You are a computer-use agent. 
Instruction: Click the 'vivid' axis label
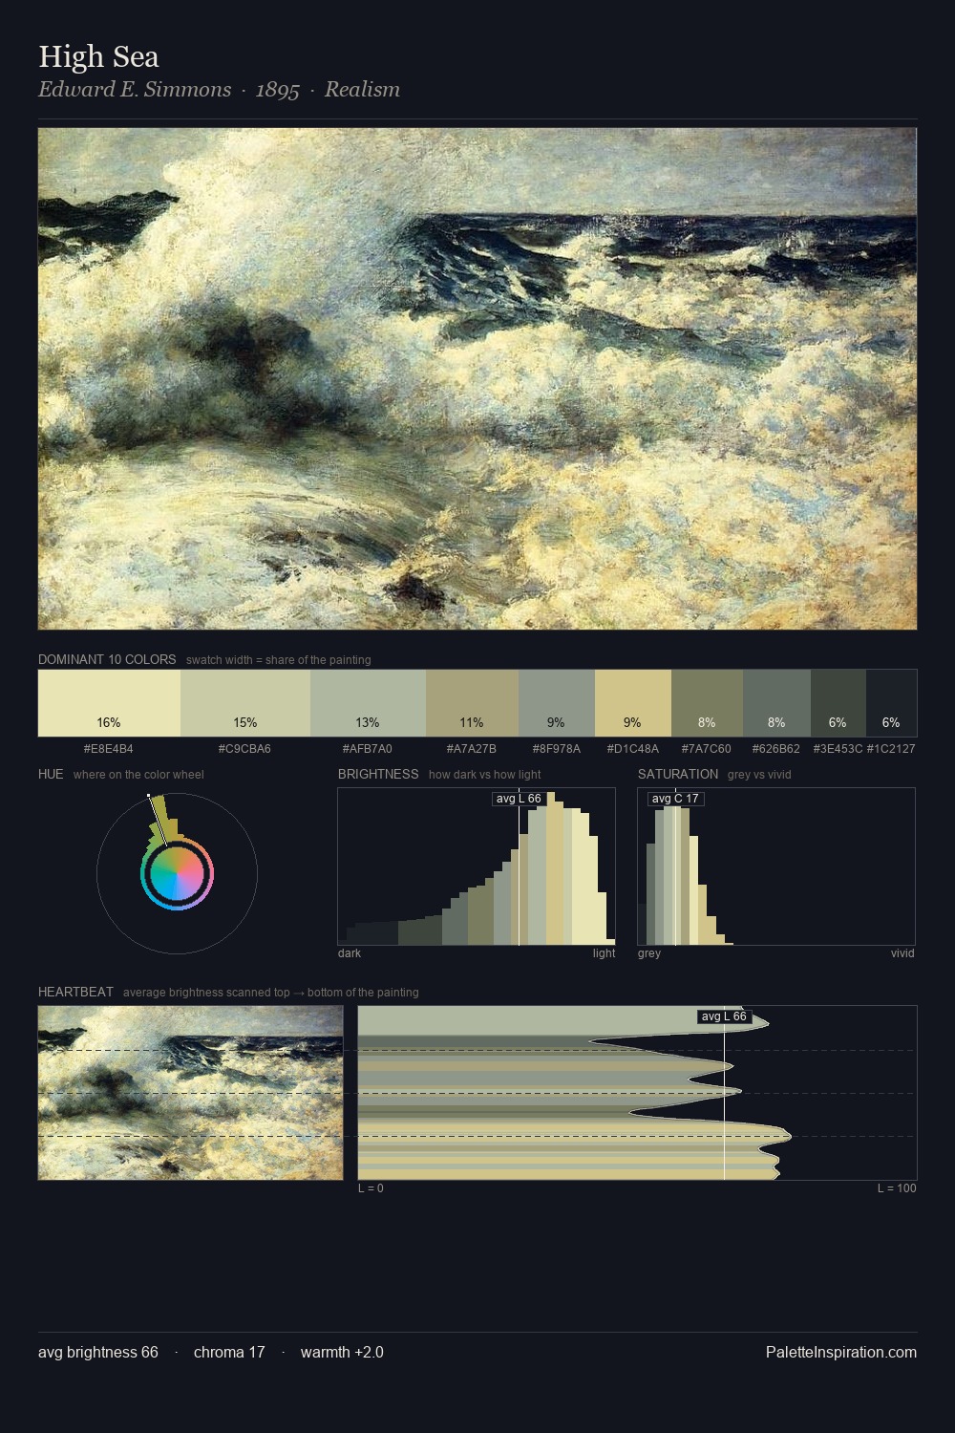click(902, 953)
